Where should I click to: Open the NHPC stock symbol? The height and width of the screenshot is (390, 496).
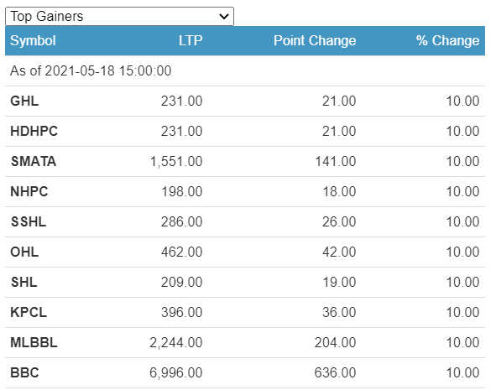tap(29, 191)
